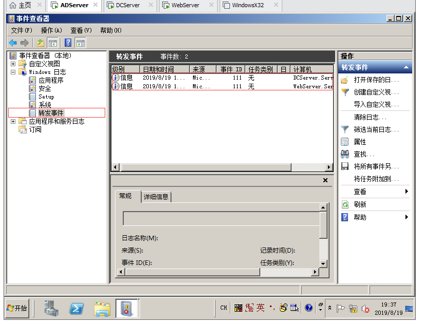Open the 操作(A) menu
Image resolution: width=426 pixels, height=324 pixels.
coord(51,30)
